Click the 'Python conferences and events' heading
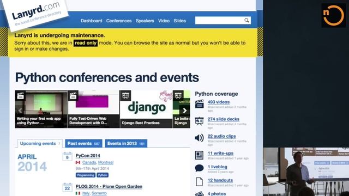349x196 pixels. click(107, 77)
